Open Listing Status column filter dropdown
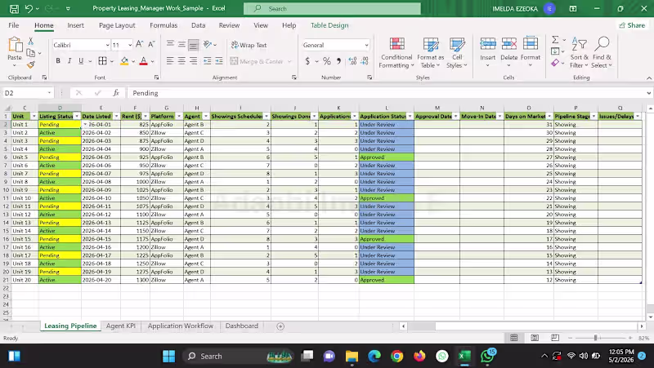This screenshot has width=654, height=368. click(x=77, y=116)
